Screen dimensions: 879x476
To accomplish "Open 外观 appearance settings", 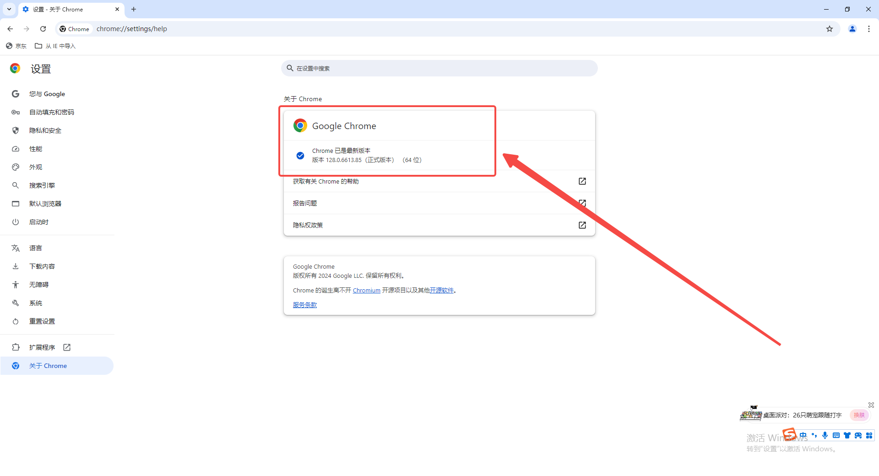I will [x=57, y=167].
